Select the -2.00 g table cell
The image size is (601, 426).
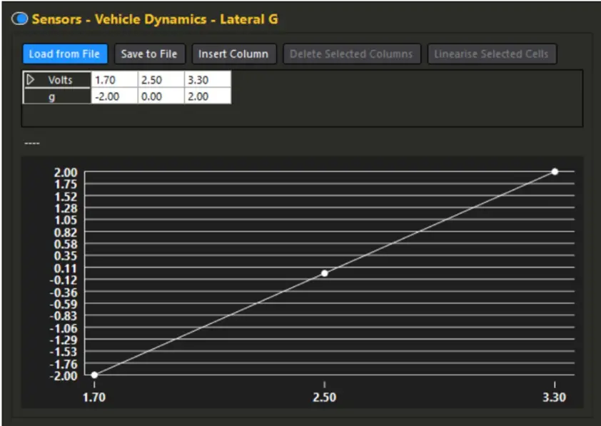[113, 96]
